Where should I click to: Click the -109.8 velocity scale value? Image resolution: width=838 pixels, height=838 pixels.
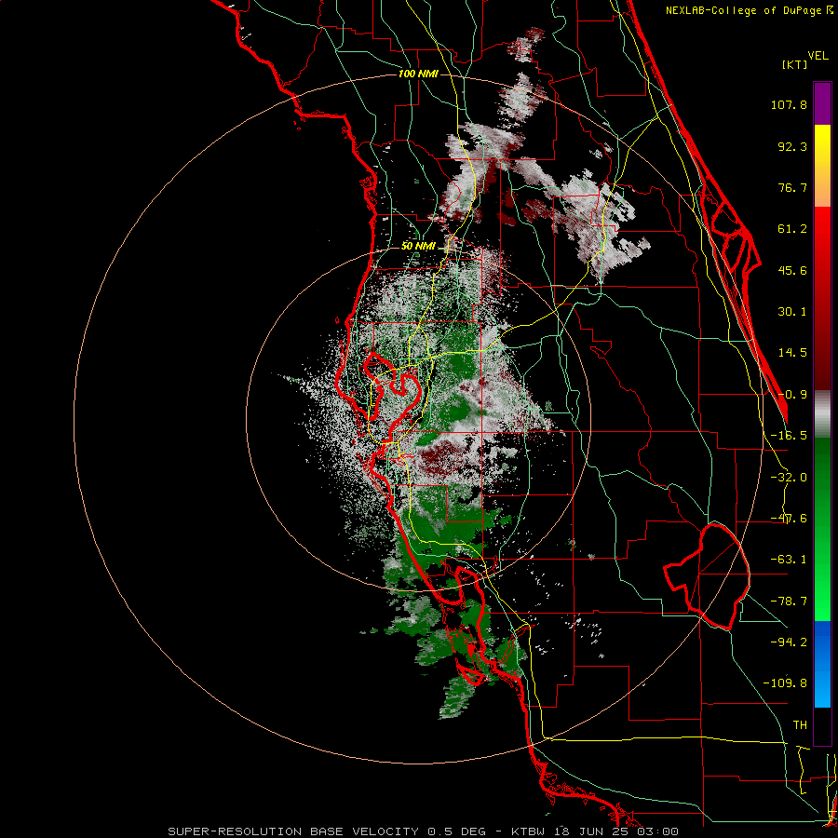[x=785, y=683]
